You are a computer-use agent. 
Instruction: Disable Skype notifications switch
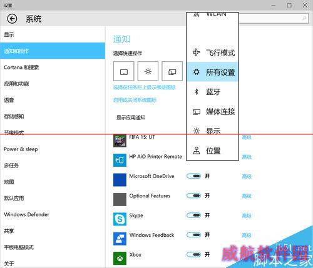coord(193,215)
